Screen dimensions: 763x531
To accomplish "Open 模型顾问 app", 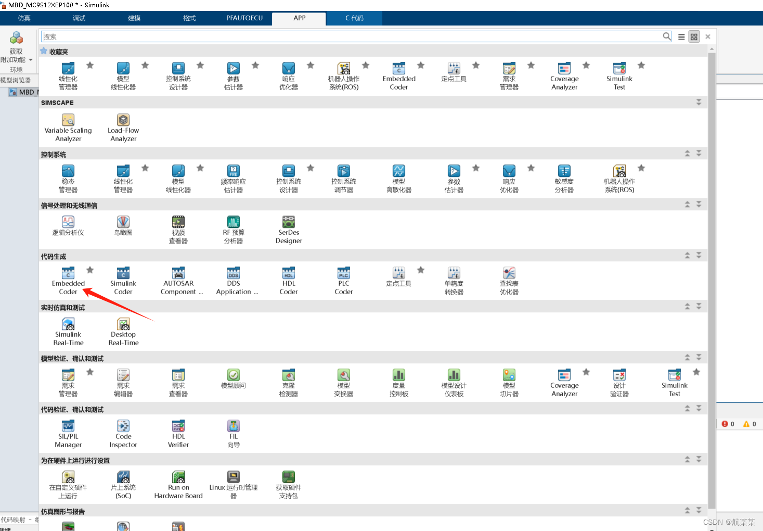I will coord(234,379).
